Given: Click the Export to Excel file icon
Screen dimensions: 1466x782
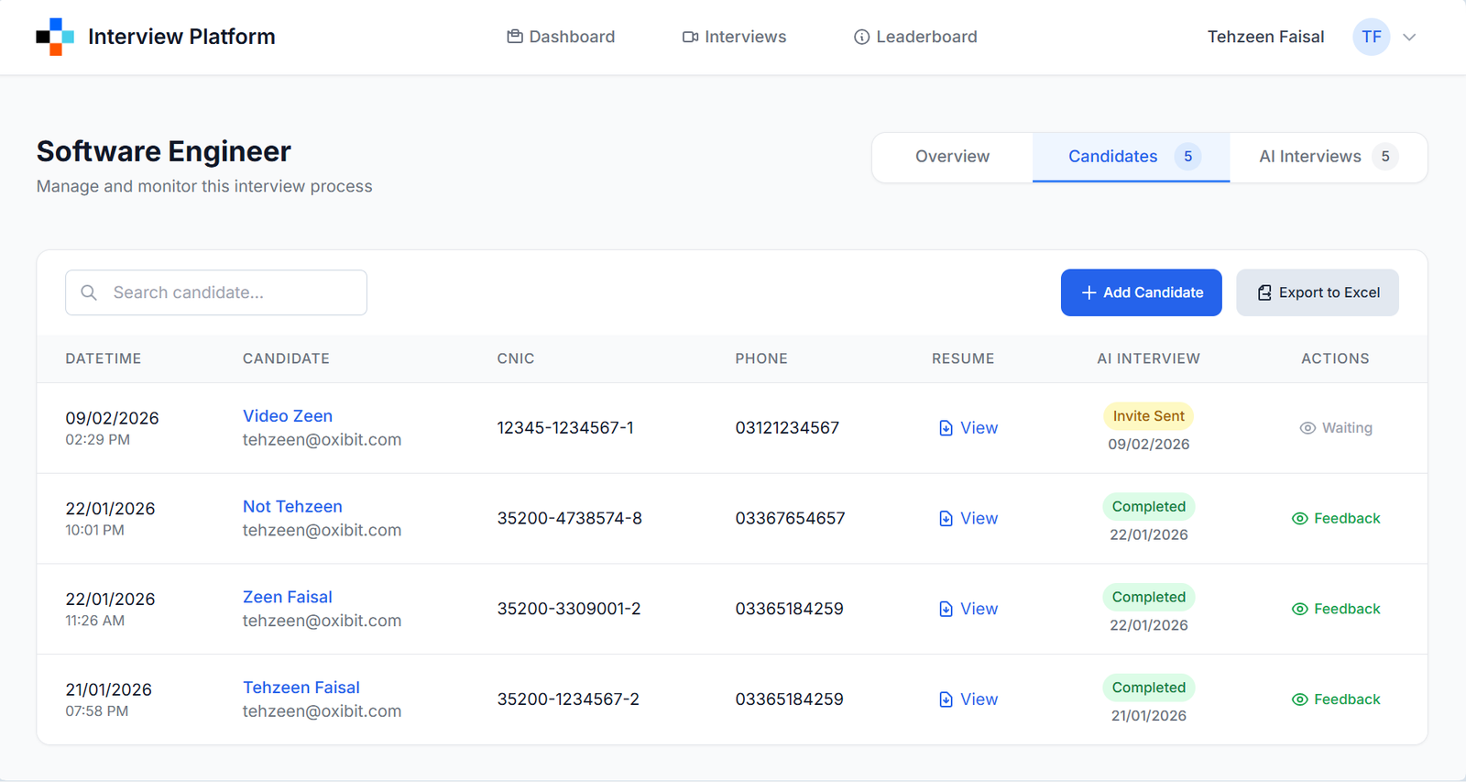Looking at the screenshot, I should (x=1264, y=292).
